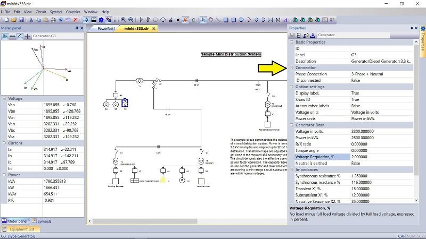Copy the selection using toolbar icon
Viewport: 426px width, 239px height.
coord(38,20)
